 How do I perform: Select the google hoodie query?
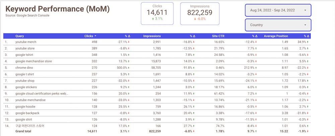[25, 106]
